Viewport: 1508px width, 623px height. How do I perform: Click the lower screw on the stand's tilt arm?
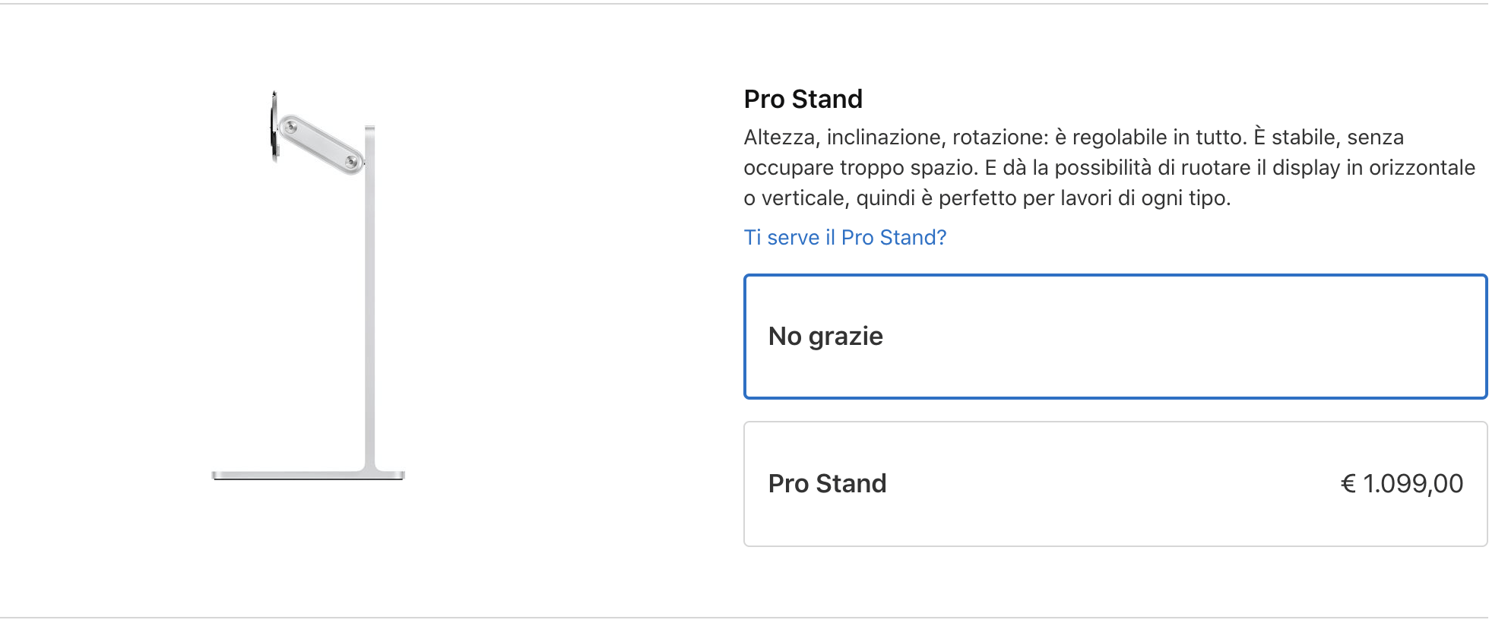pos(351,161)
